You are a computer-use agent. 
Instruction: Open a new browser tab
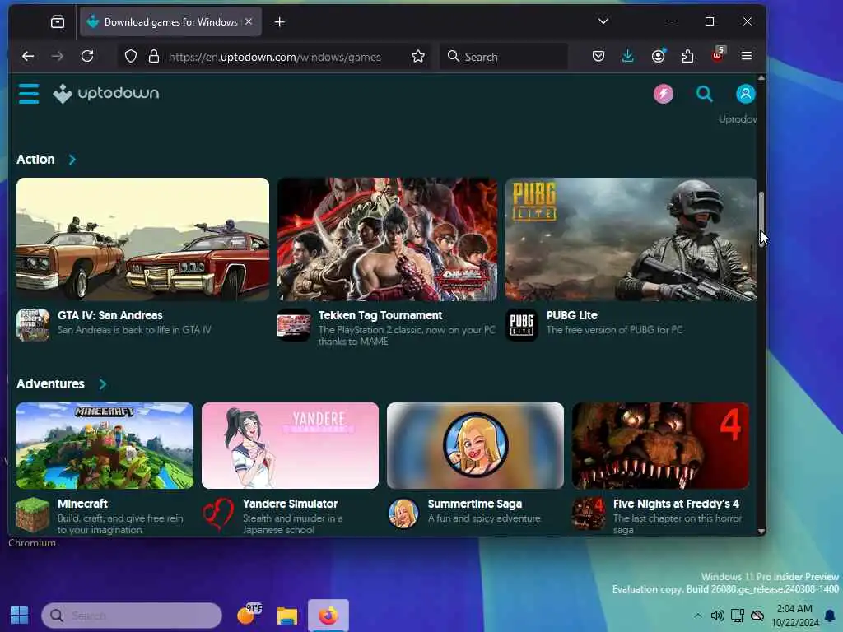click(x=280, y=22)
